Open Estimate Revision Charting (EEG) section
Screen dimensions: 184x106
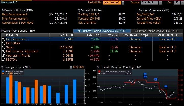[119, 67]
